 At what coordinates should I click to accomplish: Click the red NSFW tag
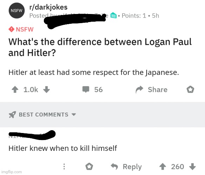(21, 29)
